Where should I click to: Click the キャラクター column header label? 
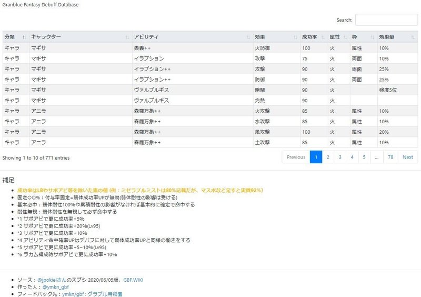point(46,37)
